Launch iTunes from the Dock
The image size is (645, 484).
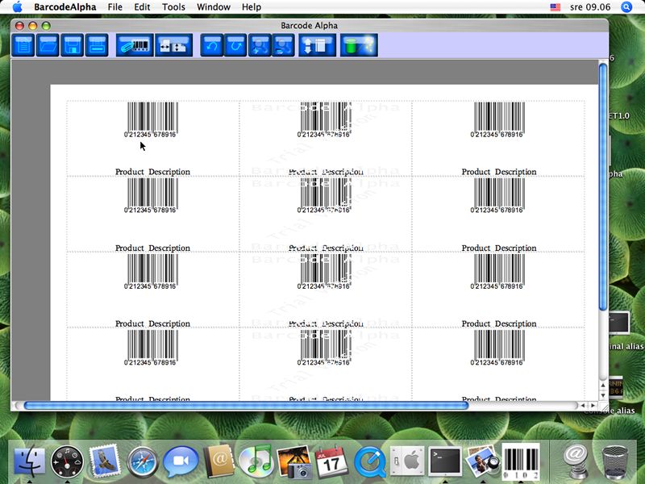(256, 461)
